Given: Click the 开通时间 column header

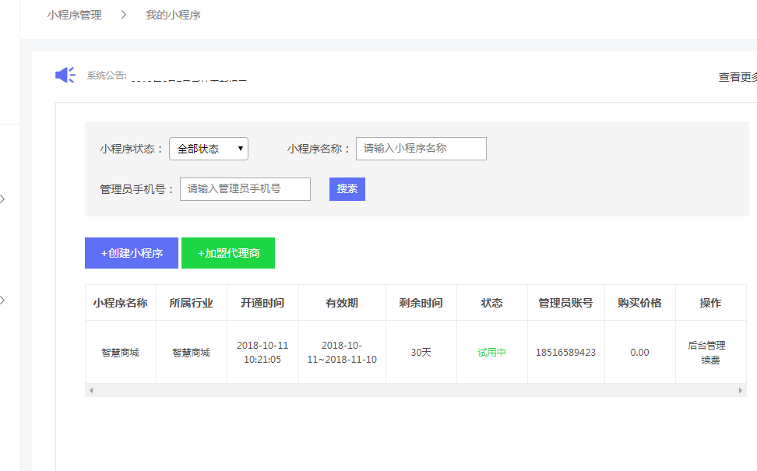Looking at the screenshot, I should click(262, 303).
